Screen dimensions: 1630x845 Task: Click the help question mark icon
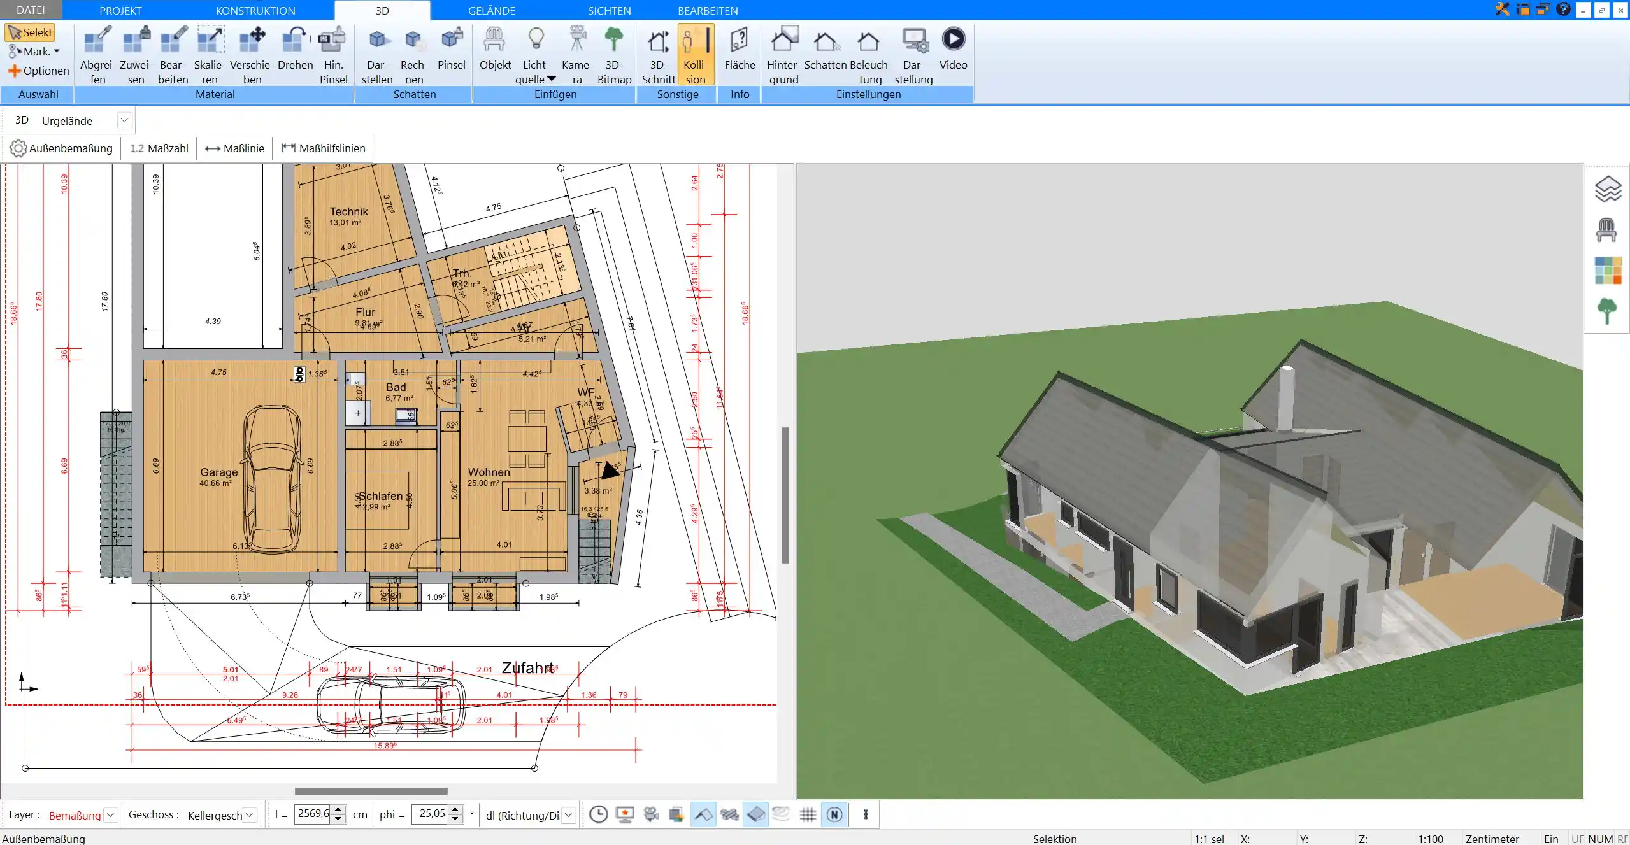pyautogui.click(x=1563, y=9)
